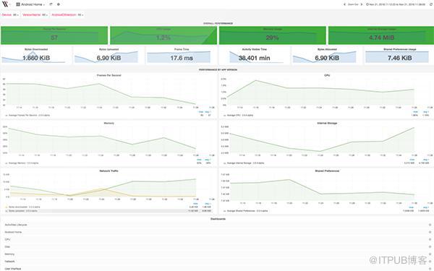Image resolution: width=434 pixels, height=271 pixels.
Task: Open the CPU graph title menu
Action: click(327, 75)
